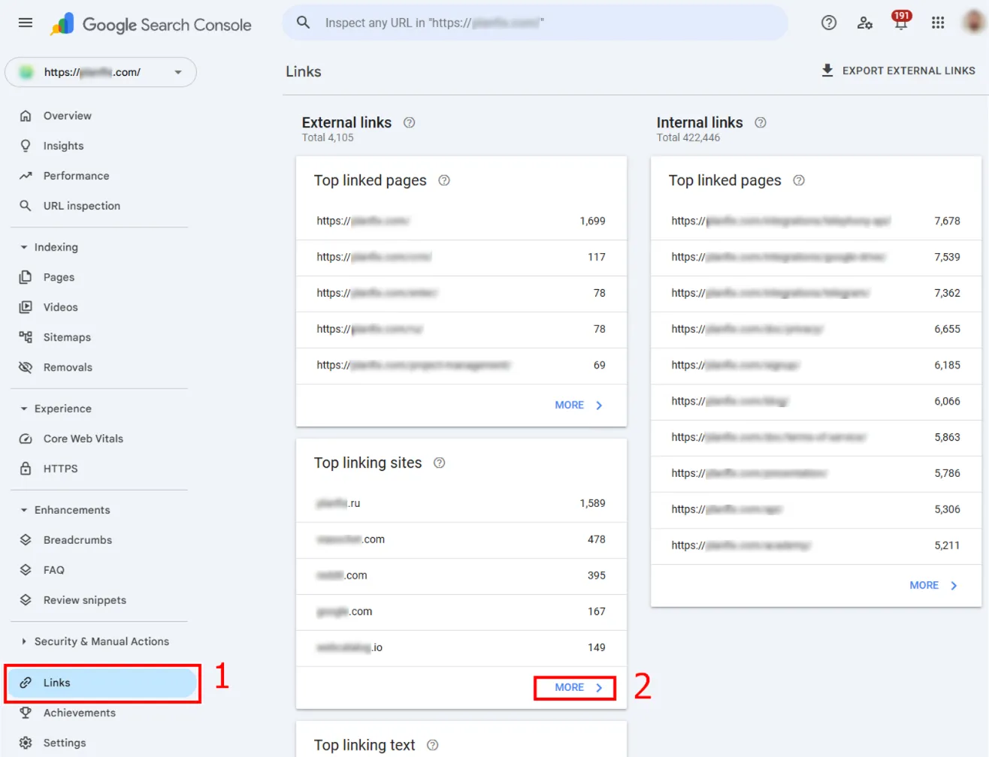Open external linked page row with 117
This screenshot has height=757, width=989.
point(461,257)
